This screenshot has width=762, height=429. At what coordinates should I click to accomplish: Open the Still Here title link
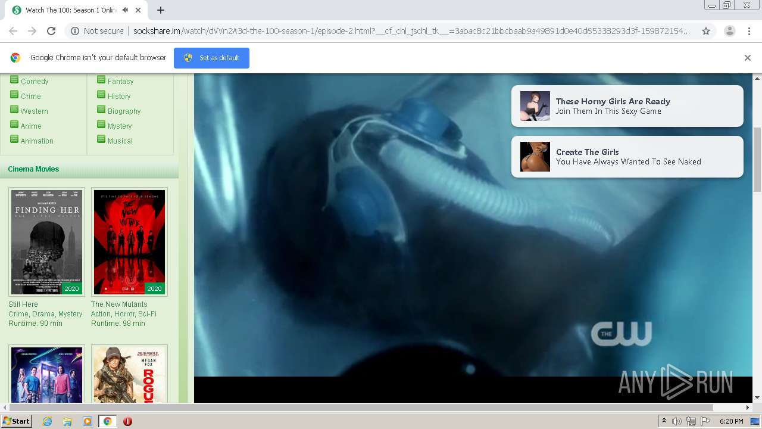(23, 304)
